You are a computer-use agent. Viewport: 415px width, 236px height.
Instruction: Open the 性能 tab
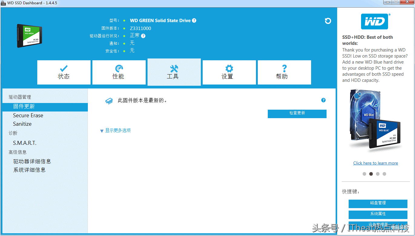(119, 72)
